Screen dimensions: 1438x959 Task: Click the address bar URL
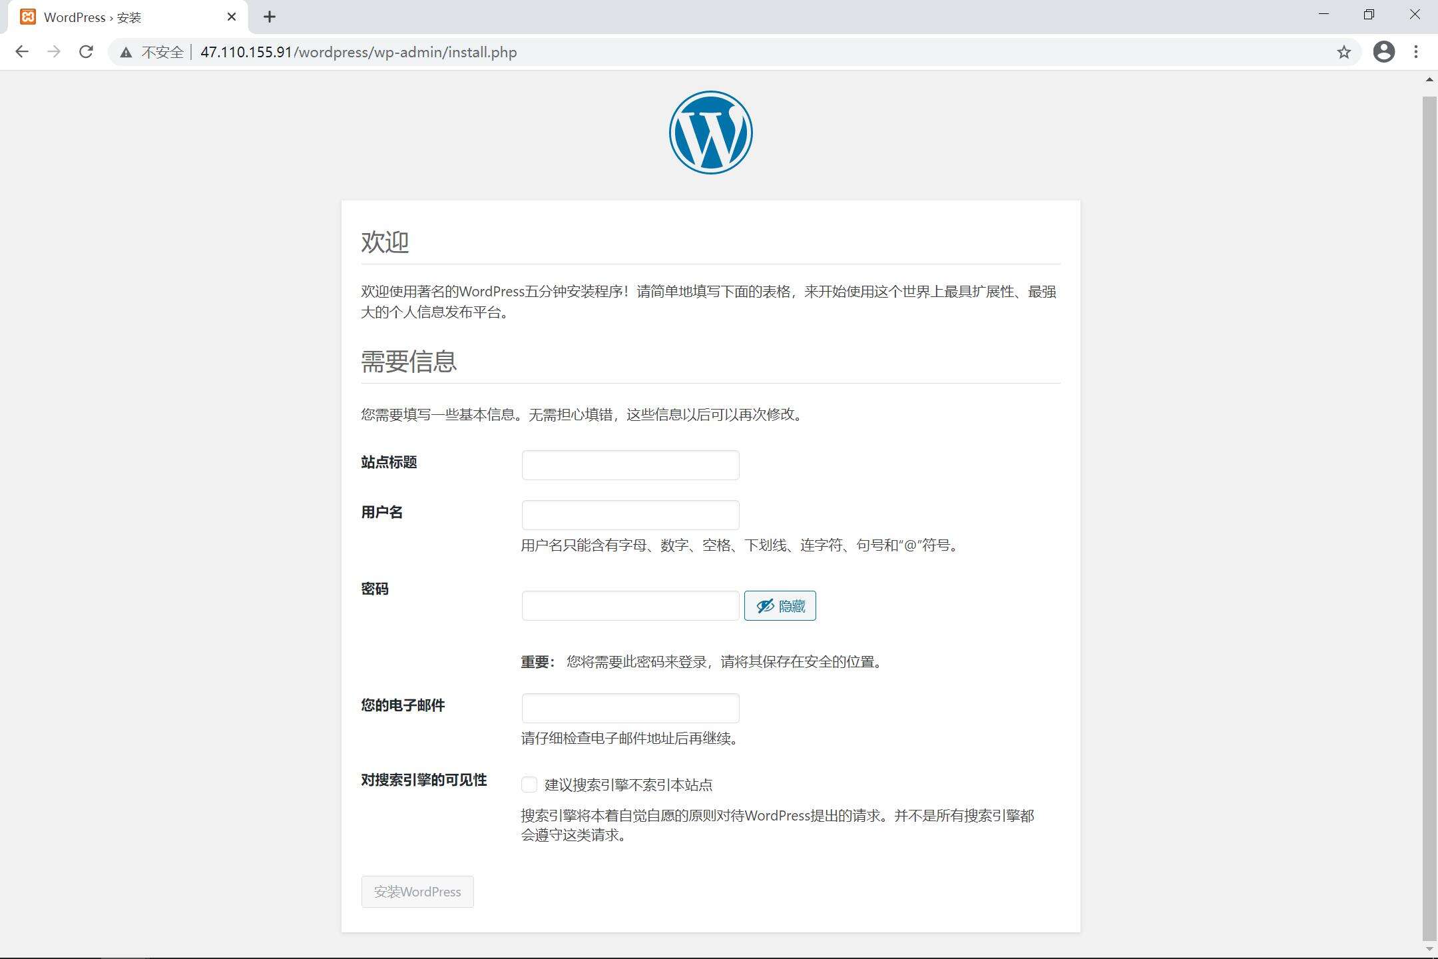358,52
